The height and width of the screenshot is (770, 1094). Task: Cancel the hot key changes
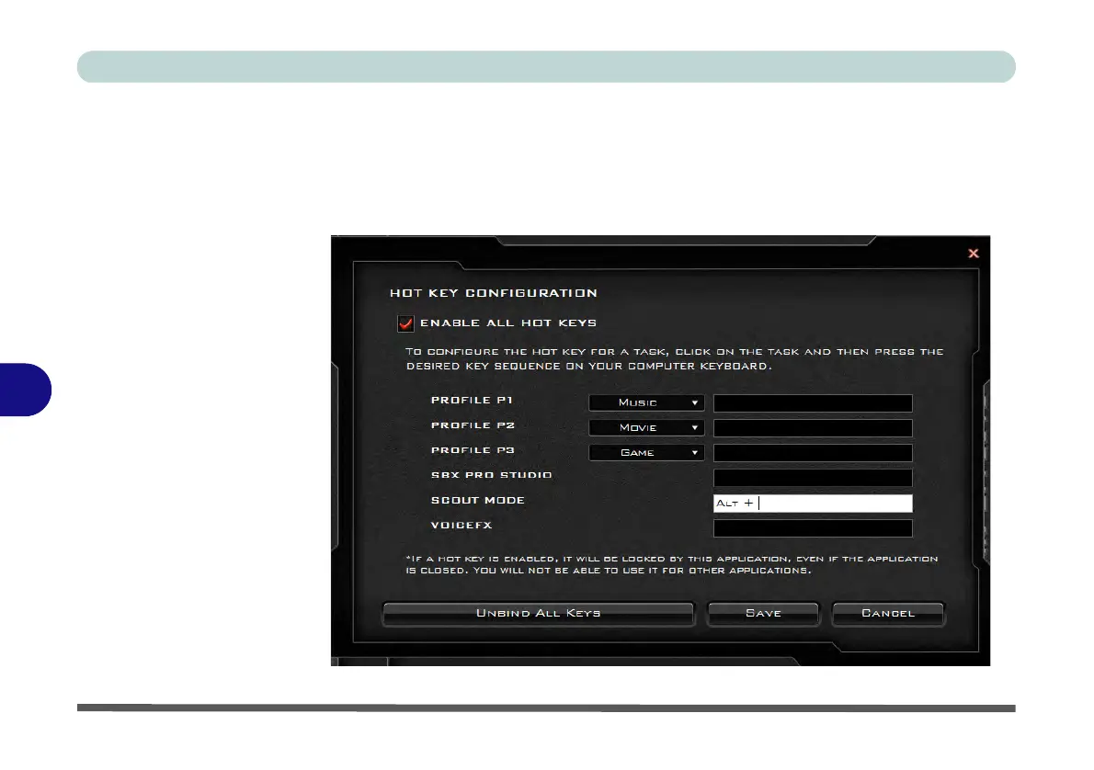887,613
